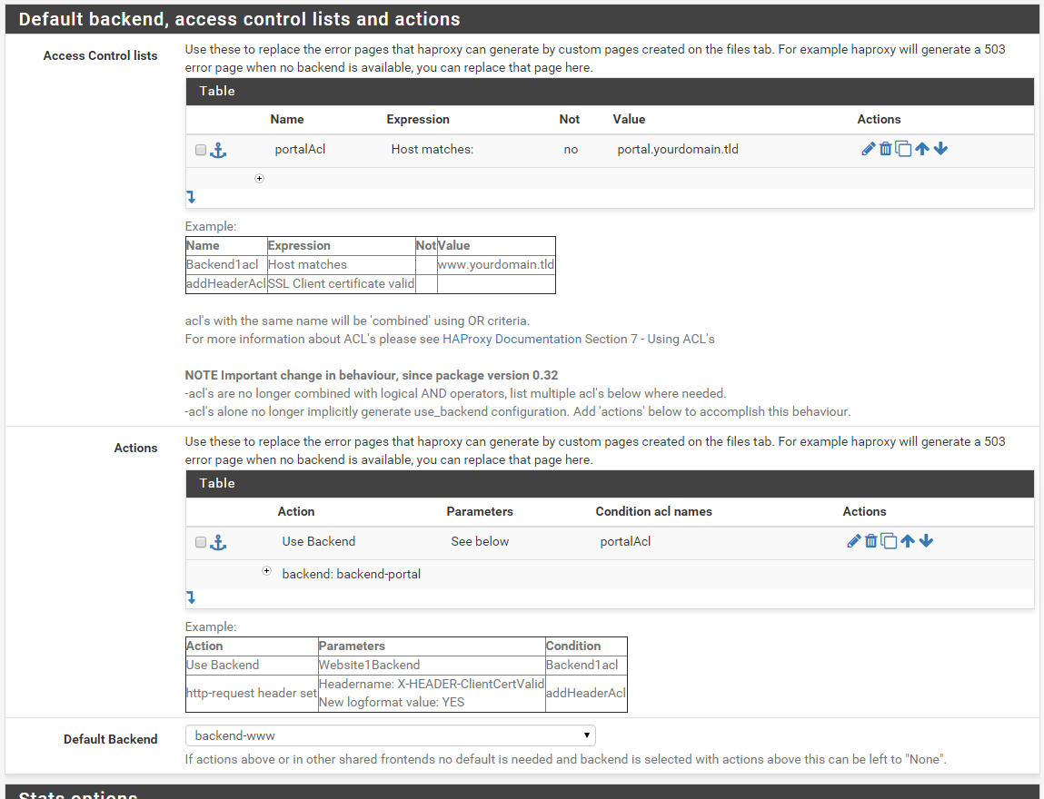Image resolution: width=1044 pixels, height=799 pixels.
Task: Click the 'no' value in Not column
Action: point(571,150)
